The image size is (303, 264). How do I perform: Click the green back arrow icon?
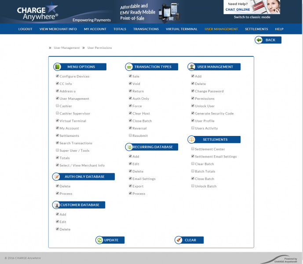coord(259,40)
